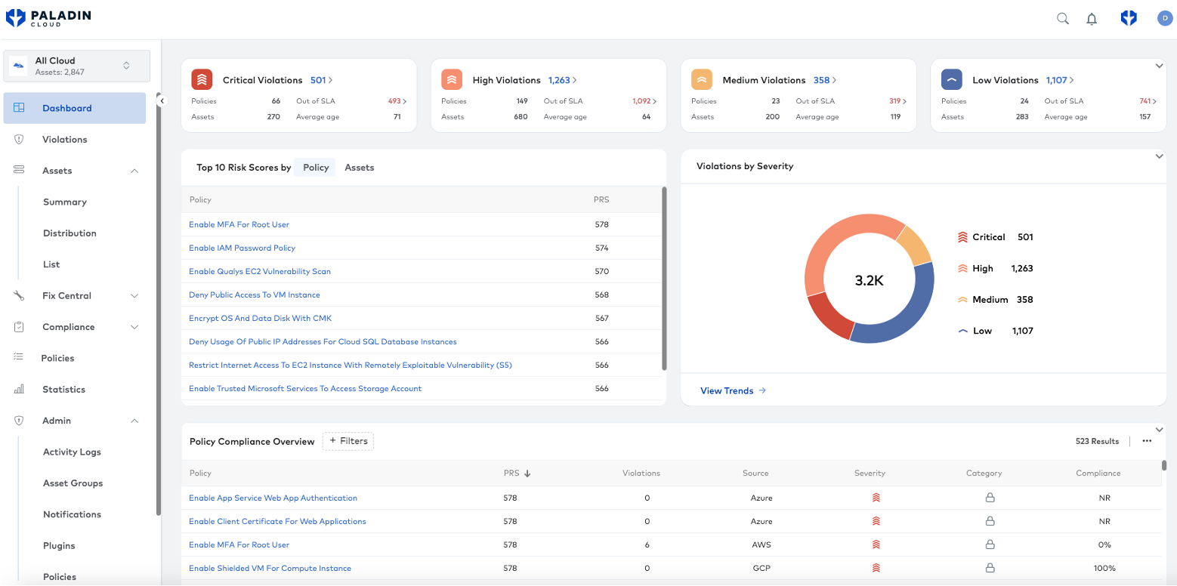The width and height of the screenshot is (1177, 586).
Task: Open the notifications bell icon
Action: 1092,19
